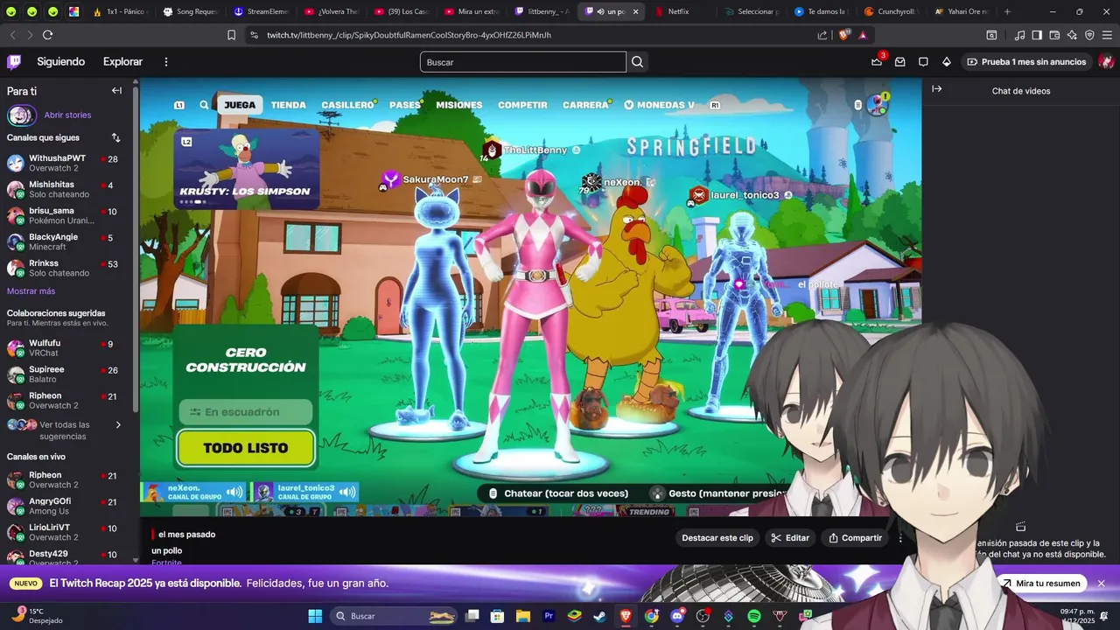Click the Brave Rewards triangle icon
Screen dimensions: 1120x630
pos(863,35)
